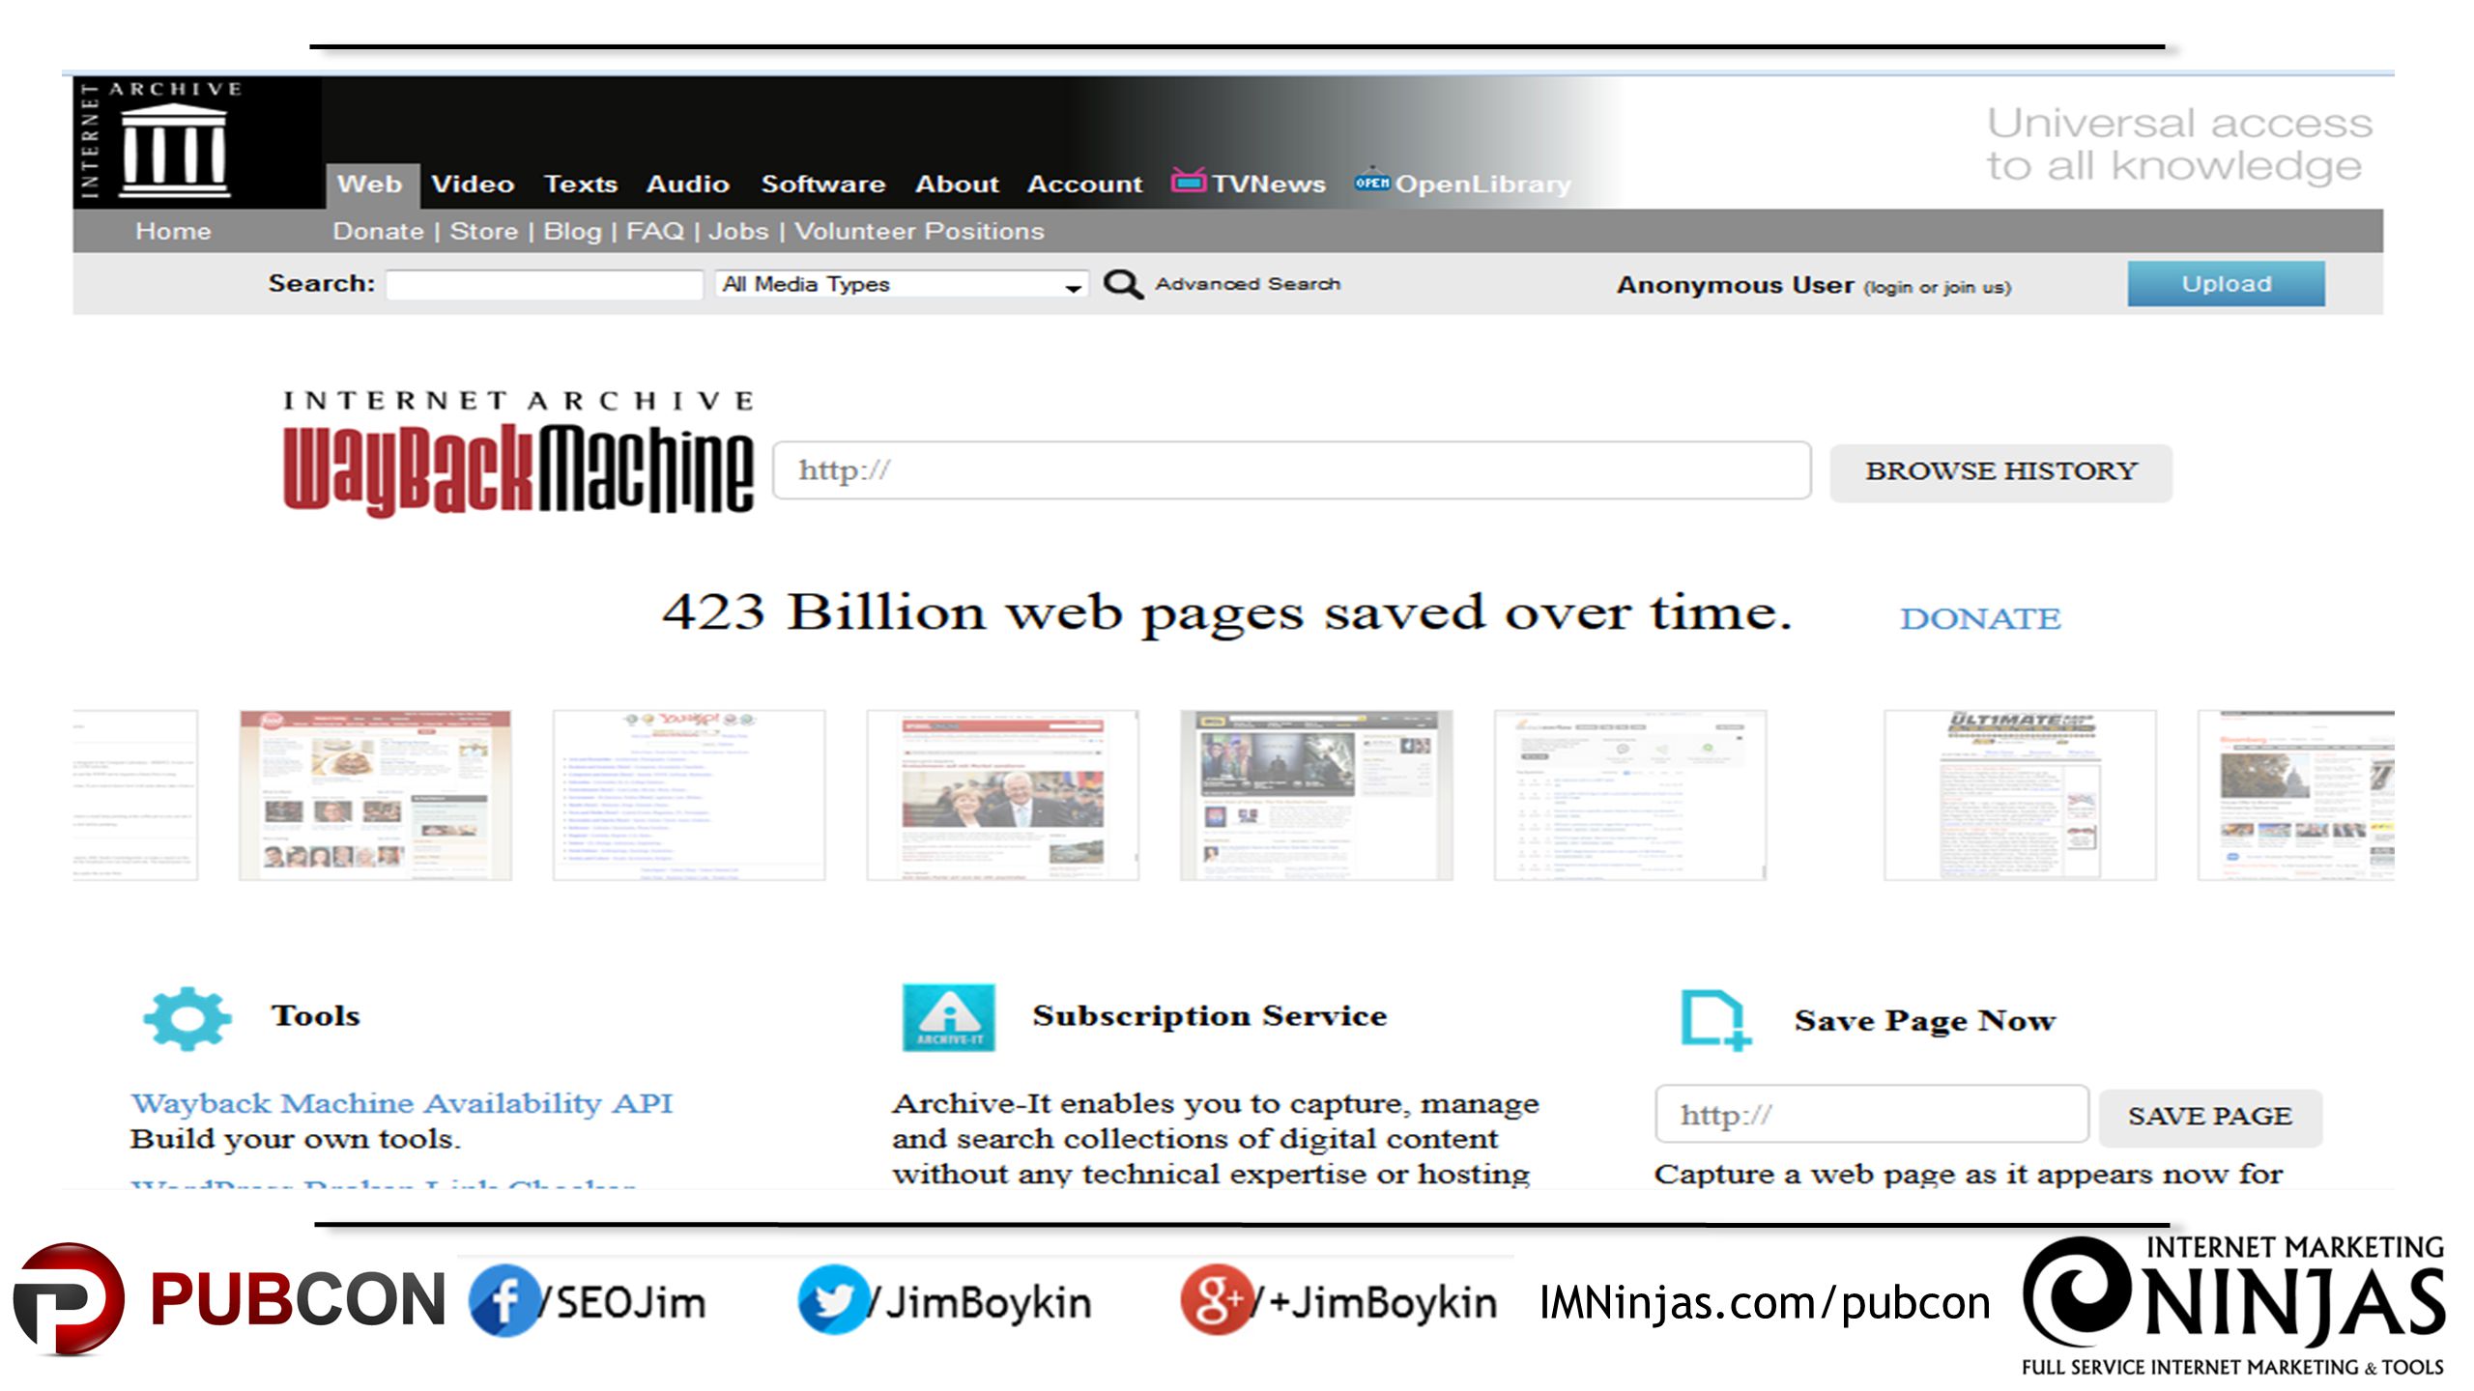2474x1391 pixels.
Task: Focus the Save Page Now http:// field
Action: pyautogui.click(x=1872, y=1114)
